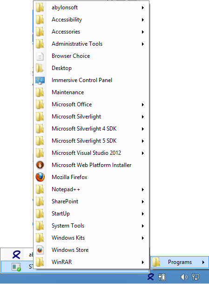
Task: Click the Silverlight 4 SDK folder icon
Action: (x=40, y=129)
